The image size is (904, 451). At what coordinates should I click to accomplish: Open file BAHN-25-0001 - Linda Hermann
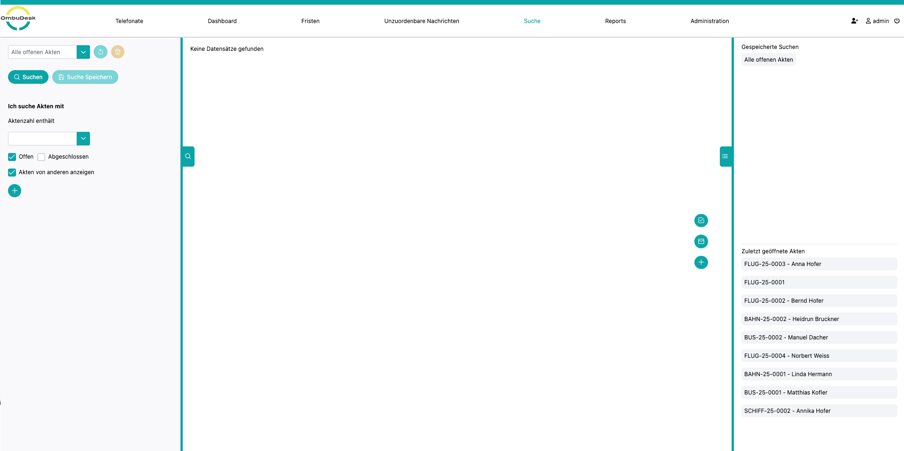[x=819, y=374]
